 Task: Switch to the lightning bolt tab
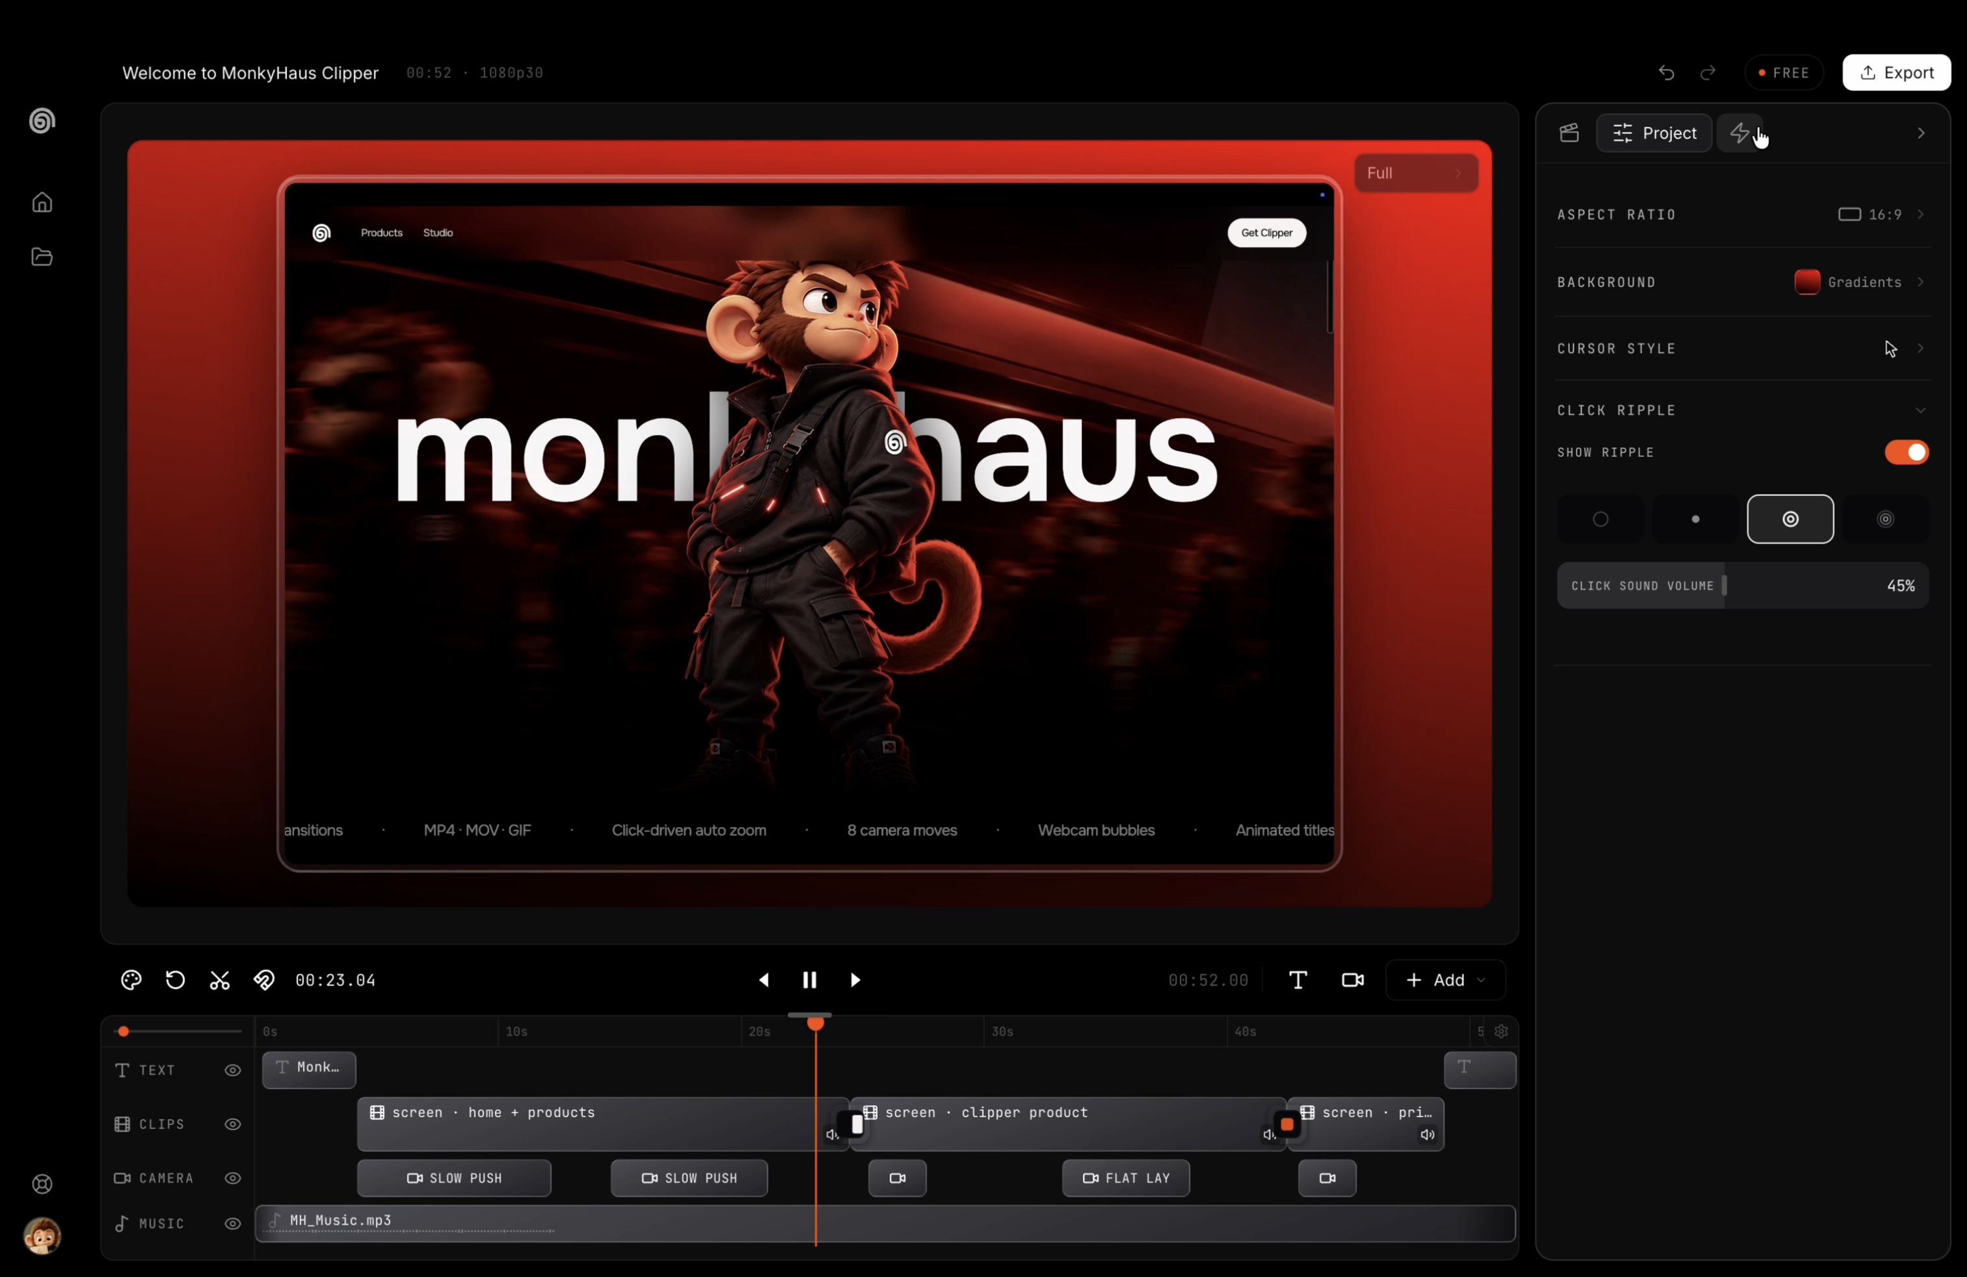coord(1740,133)
